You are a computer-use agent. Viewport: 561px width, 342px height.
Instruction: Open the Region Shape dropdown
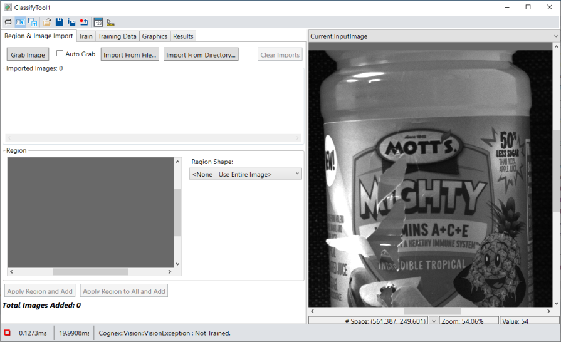(x=245, y=174)
